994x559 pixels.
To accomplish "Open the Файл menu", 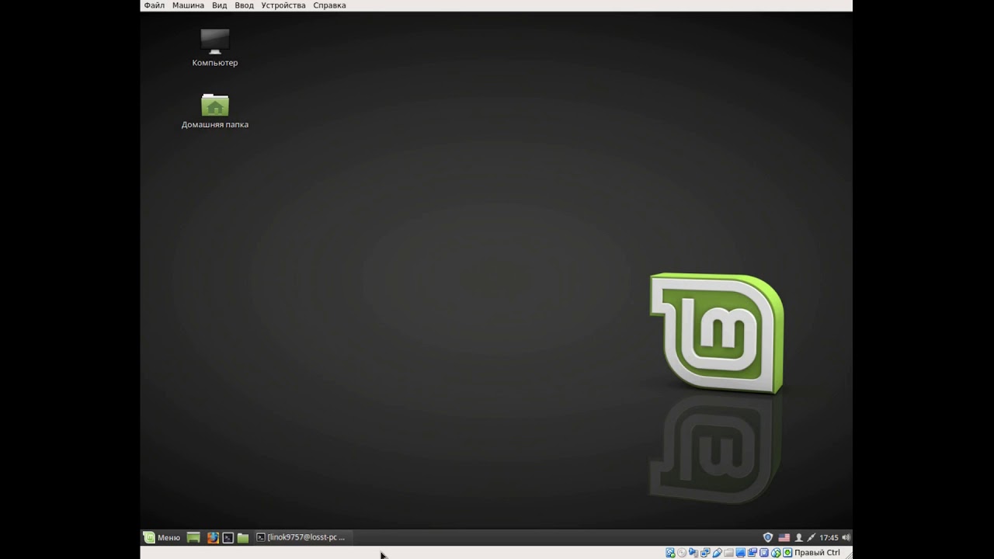I will pyautogui.click(x=154, y=5).
